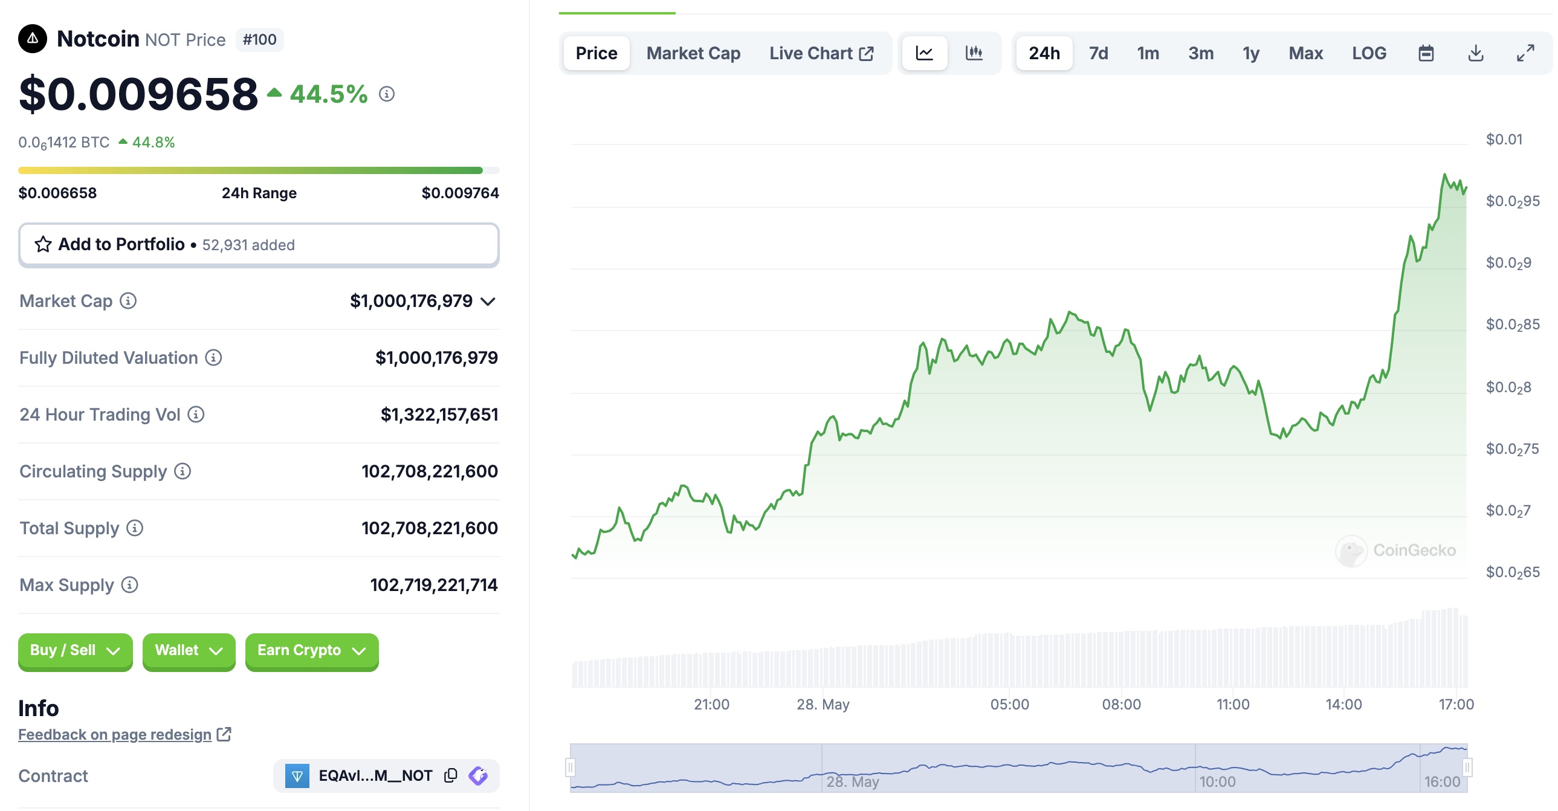Screen dimensions: 1558x811
Task: Click the $0.006658 24h low value
Action: 57,193
